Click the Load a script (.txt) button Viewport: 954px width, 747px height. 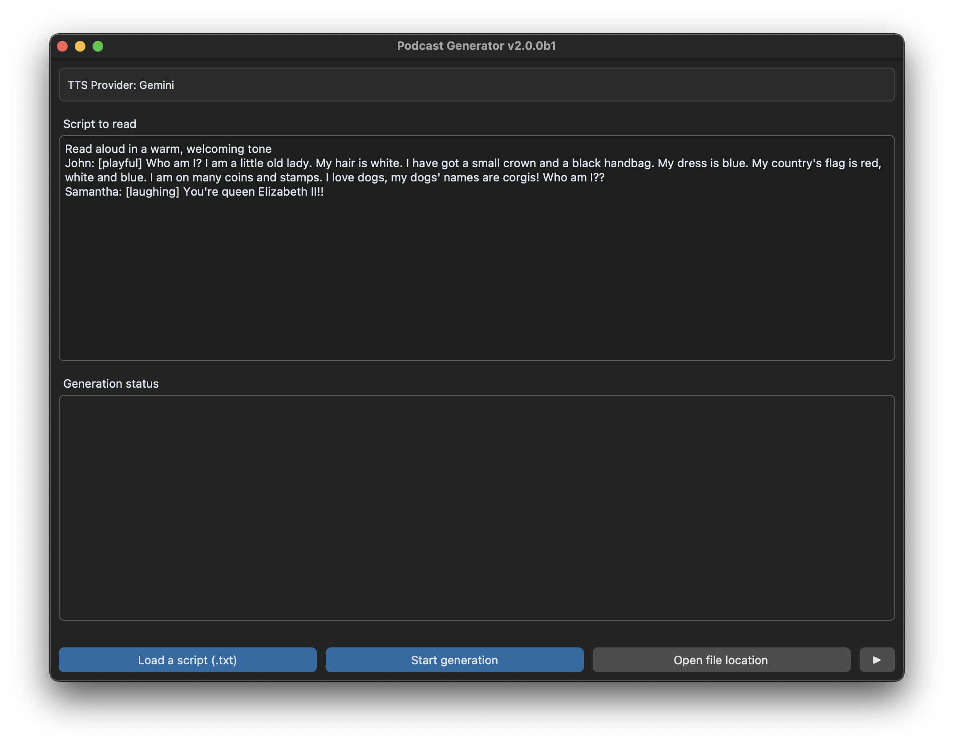[187, 660]
